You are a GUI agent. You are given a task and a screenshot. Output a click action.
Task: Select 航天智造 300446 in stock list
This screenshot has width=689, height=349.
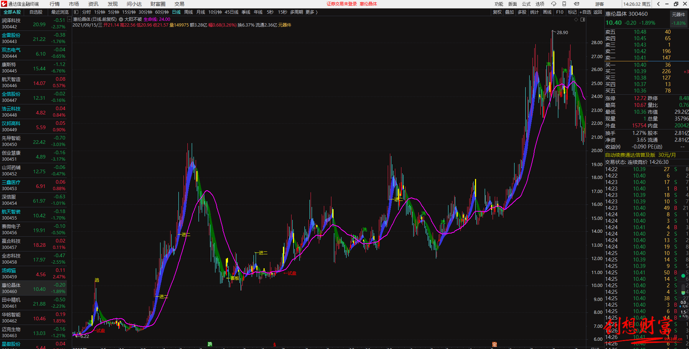[33, 82]
